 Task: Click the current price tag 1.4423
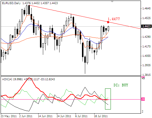[146, 26]
